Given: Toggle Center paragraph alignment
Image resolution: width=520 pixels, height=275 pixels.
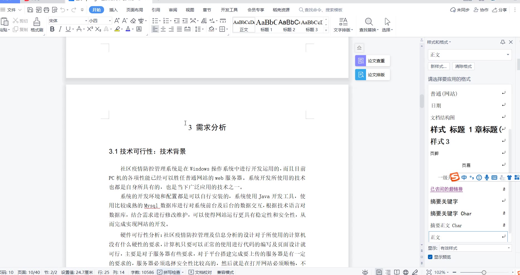Looking at the screenshot, I should point(163,29).
